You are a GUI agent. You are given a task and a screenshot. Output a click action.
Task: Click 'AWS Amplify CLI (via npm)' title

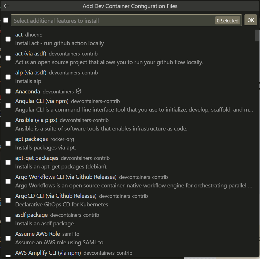48,253
